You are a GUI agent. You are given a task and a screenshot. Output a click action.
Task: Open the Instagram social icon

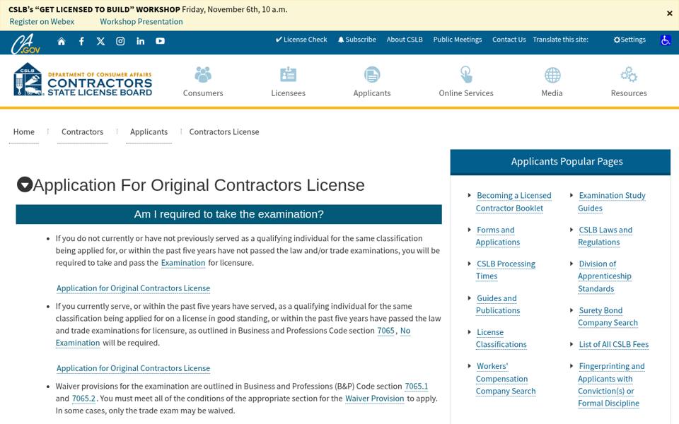[x=120, y=41]
